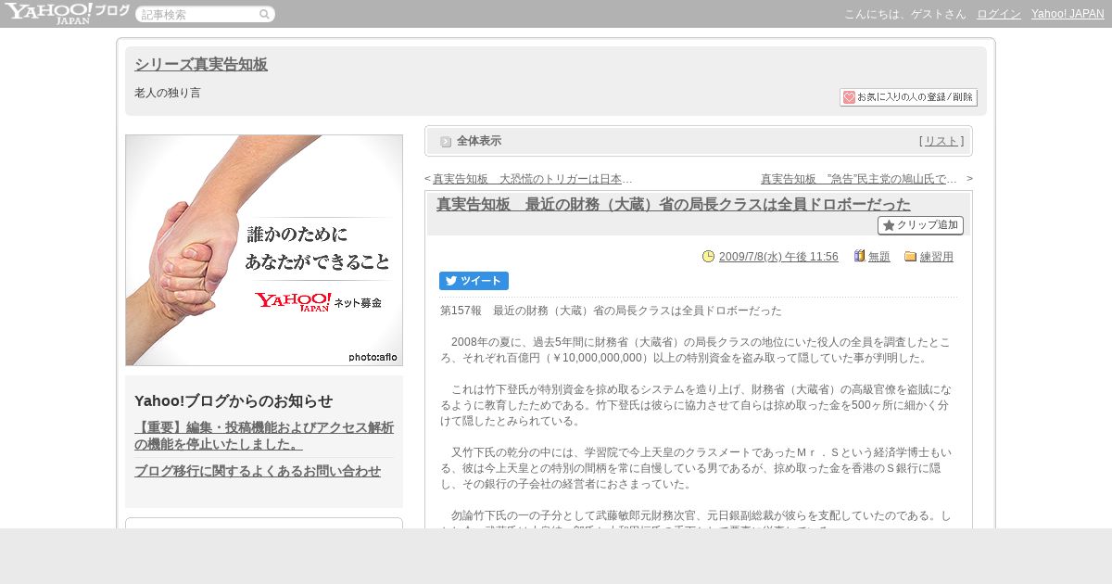Open the リスト view link
1112x584 pixels.
[x=941, y=141]
